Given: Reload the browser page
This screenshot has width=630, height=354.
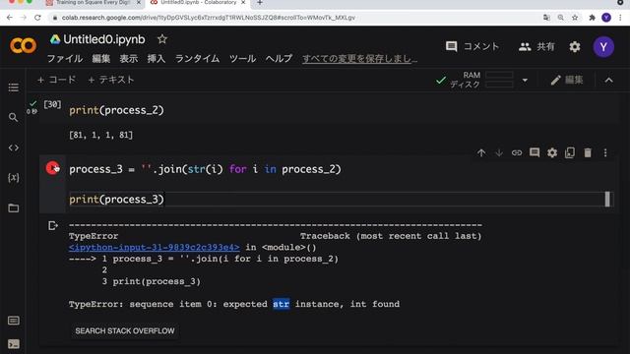Looking at the screenshot, I should pyautogui.click(x=37, y=18).
